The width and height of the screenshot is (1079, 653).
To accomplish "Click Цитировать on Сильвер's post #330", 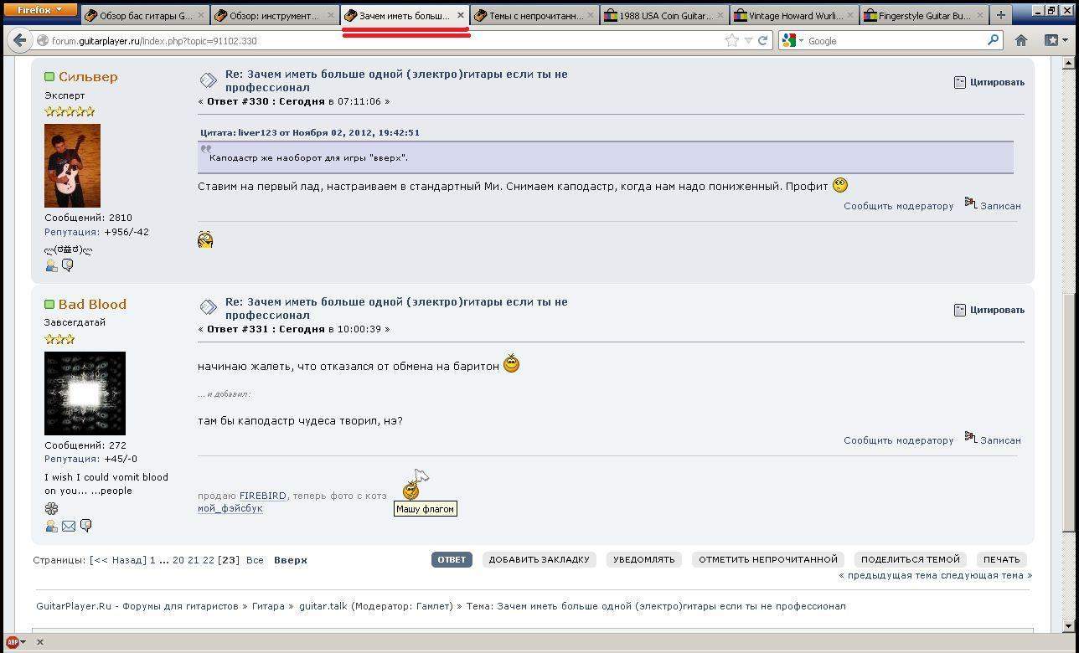I will [989, 82].
